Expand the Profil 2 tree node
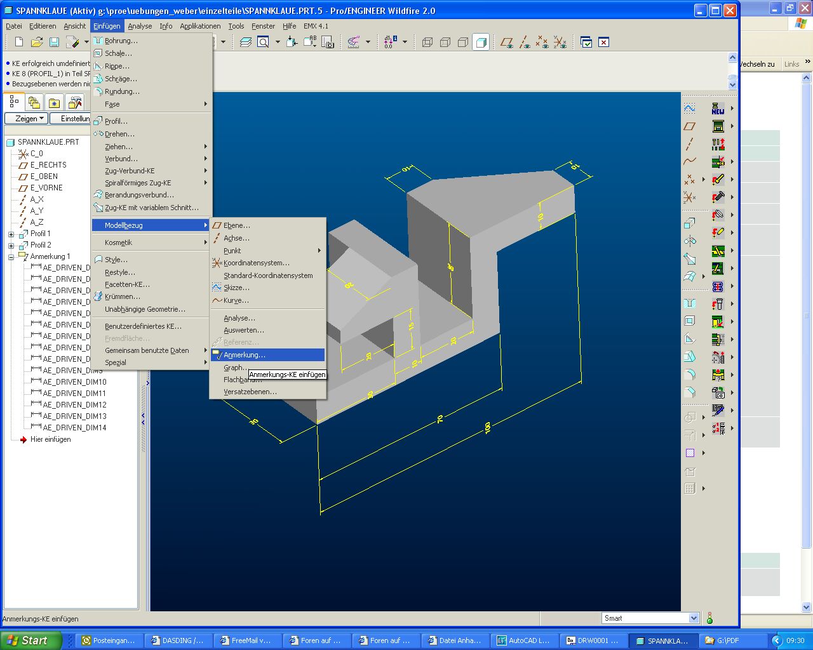 11,246
